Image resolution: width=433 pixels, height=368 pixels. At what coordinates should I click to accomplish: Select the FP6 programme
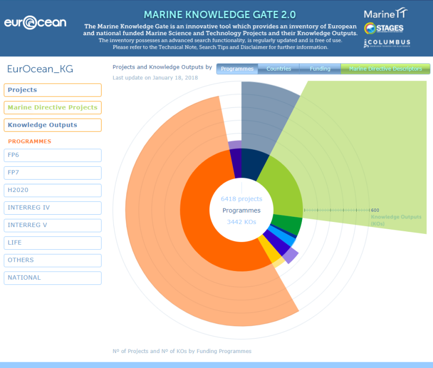[x=53, y=155]
